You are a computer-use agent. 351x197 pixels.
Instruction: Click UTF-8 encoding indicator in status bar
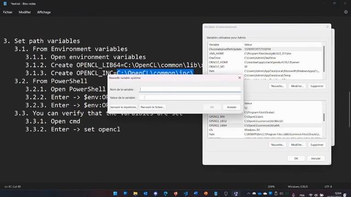coord(328,187)
